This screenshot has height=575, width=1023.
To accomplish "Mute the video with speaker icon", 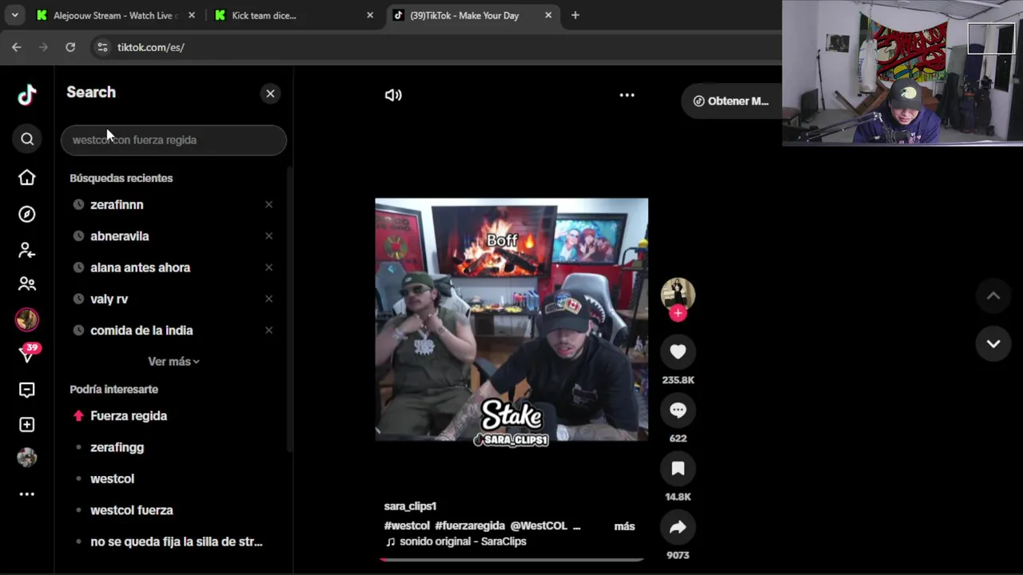I will [x=393, y=95].
